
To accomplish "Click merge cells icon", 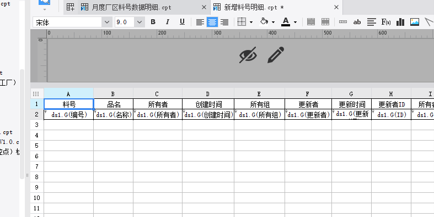I will click(311, 22).
